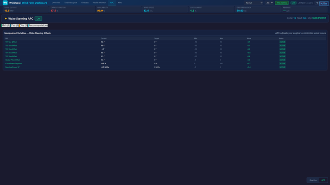Toggle the LIVE status pill

pyautogui.click(x=293, y=3)
